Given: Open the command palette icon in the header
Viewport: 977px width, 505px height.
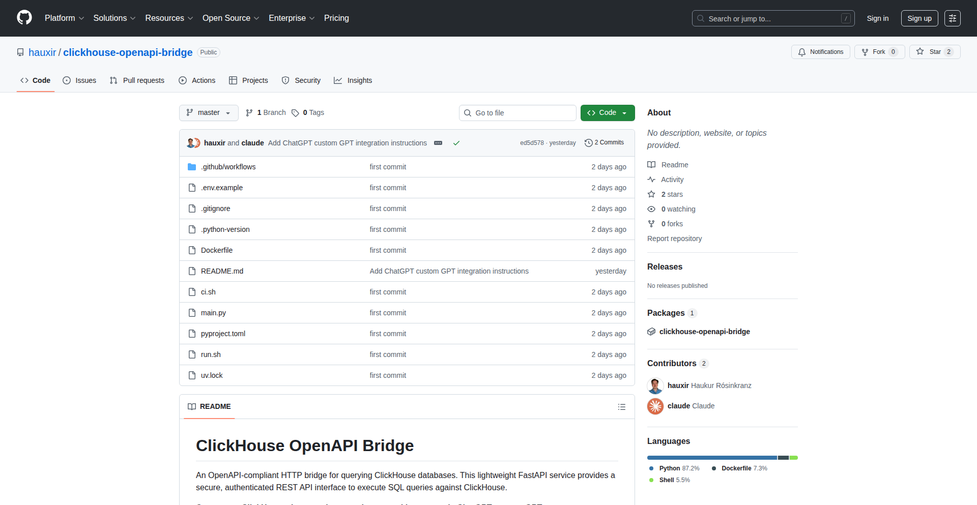Looking at the screenshot, I should tap(953, 18).
